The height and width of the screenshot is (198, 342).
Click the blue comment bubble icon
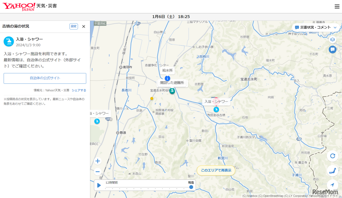click(332, 49)
